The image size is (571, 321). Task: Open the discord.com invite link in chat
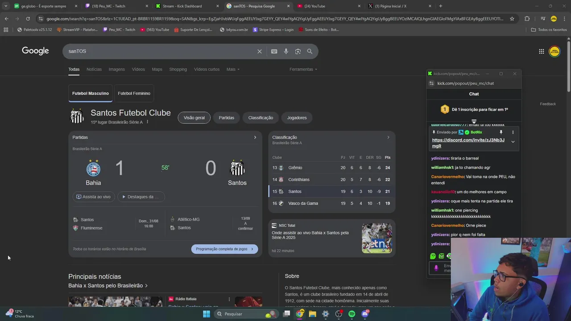(x=468, y=143)
